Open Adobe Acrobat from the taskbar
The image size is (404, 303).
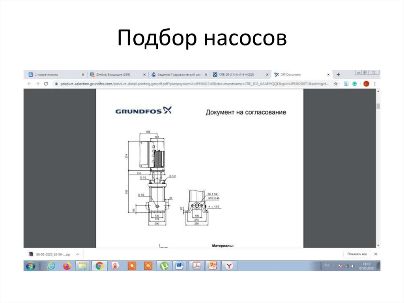coord(196,266)
